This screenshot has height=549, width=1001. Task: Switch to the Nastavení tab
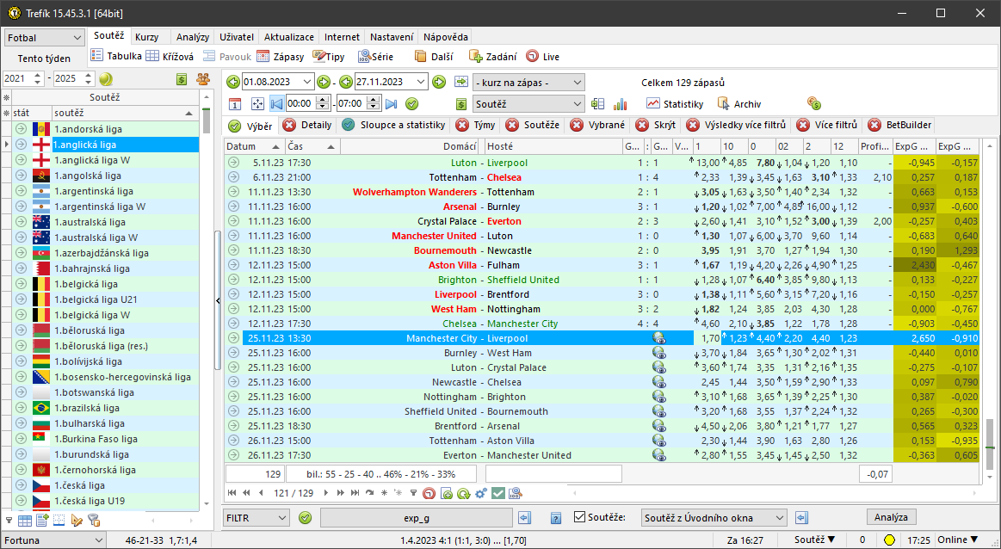pos(392,37)
